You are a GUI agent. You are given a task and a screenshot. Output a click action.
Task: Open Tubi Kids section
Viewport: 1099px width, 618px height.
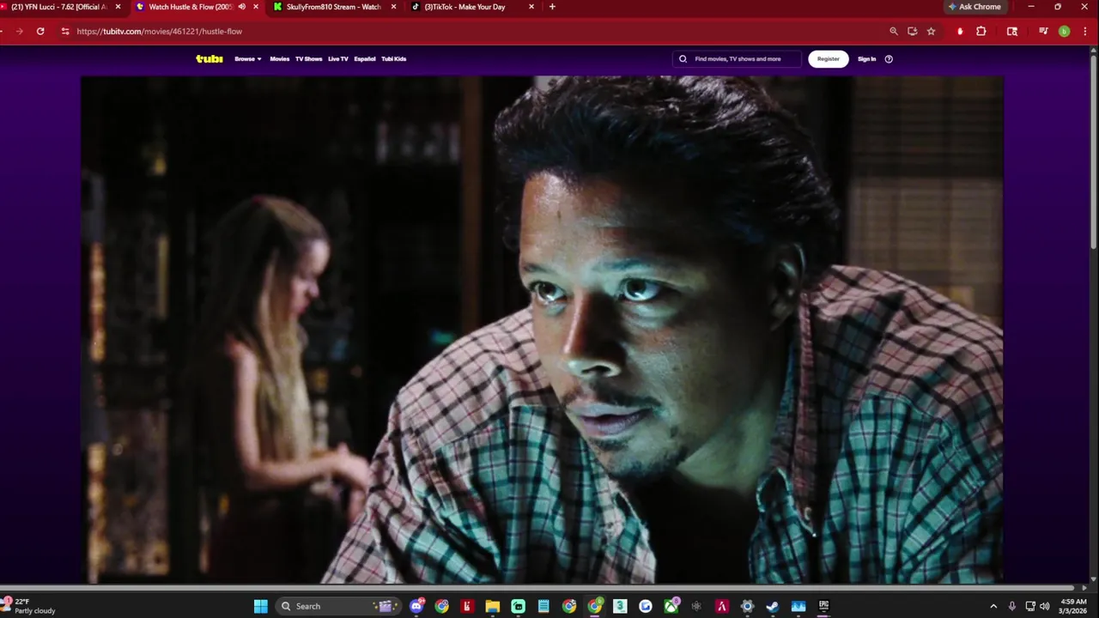click(x=394, y=59)
